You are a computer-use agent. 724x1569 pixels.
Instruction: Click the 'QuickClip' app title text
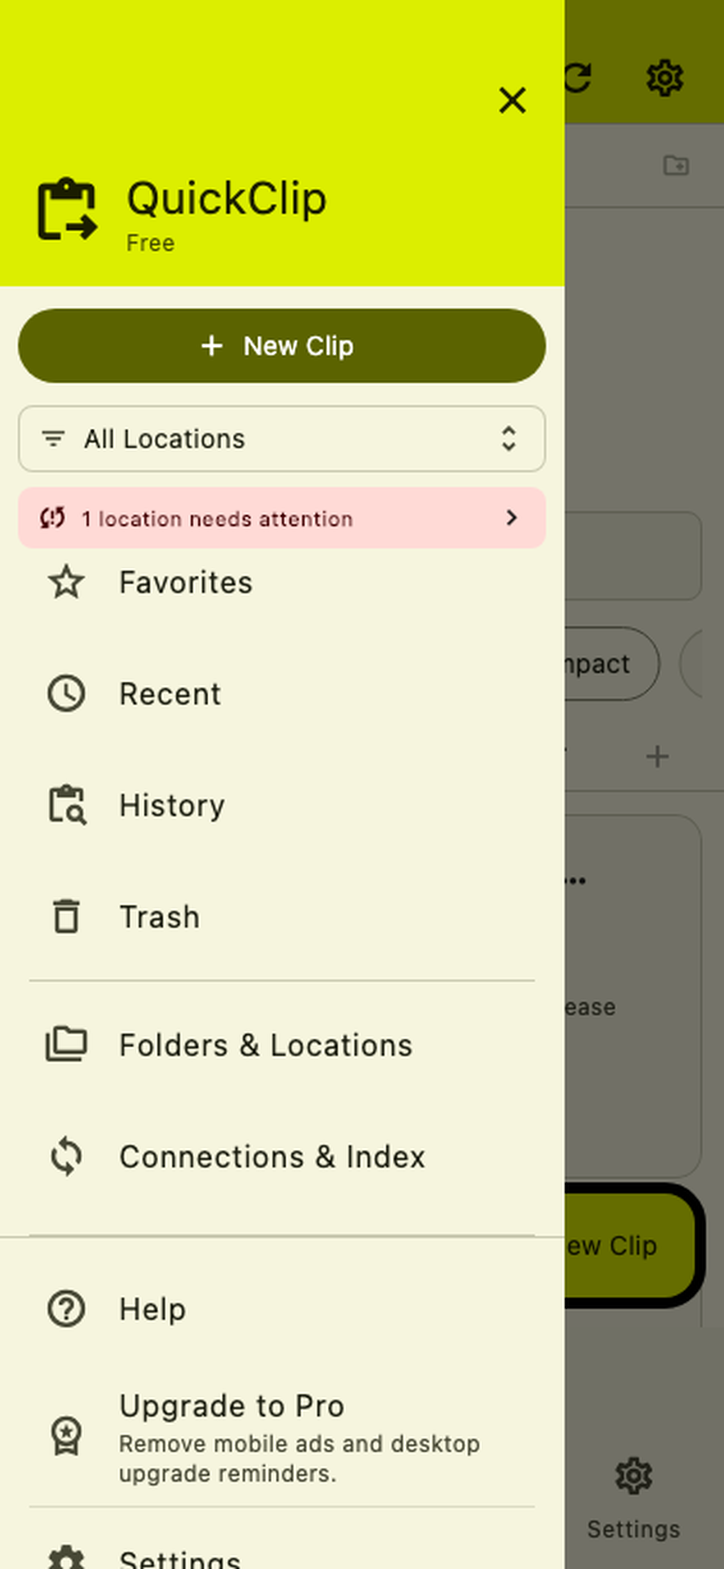[226, 199]
